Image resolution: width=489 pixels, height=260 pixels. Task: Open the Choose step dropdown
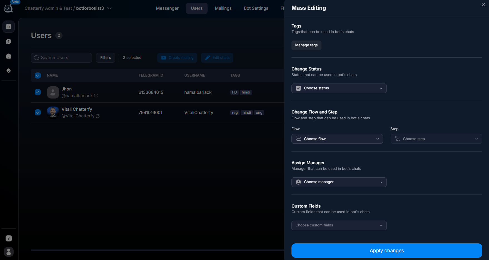(x=436, y=139)
